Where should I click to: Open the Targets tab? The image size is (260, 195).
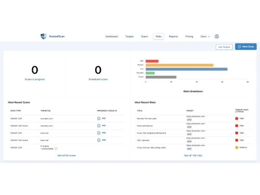129,36
